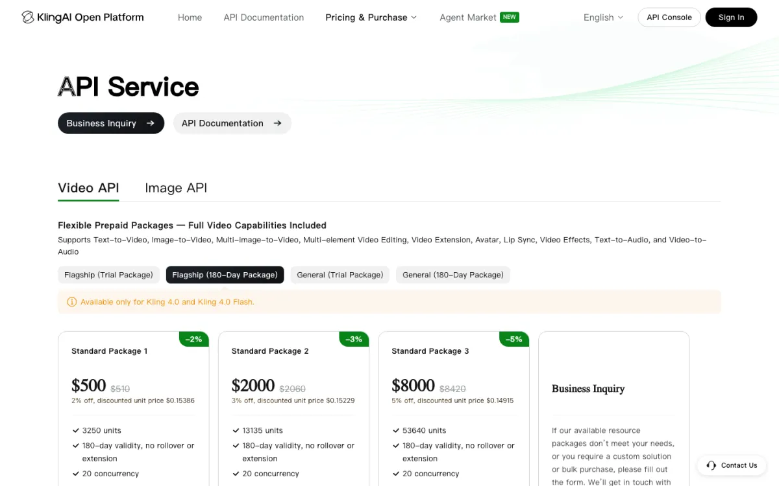This screenshot has width=779, height=486.
Task: Open API Documentation in the top navigation
Action: (x=264, y=17)
